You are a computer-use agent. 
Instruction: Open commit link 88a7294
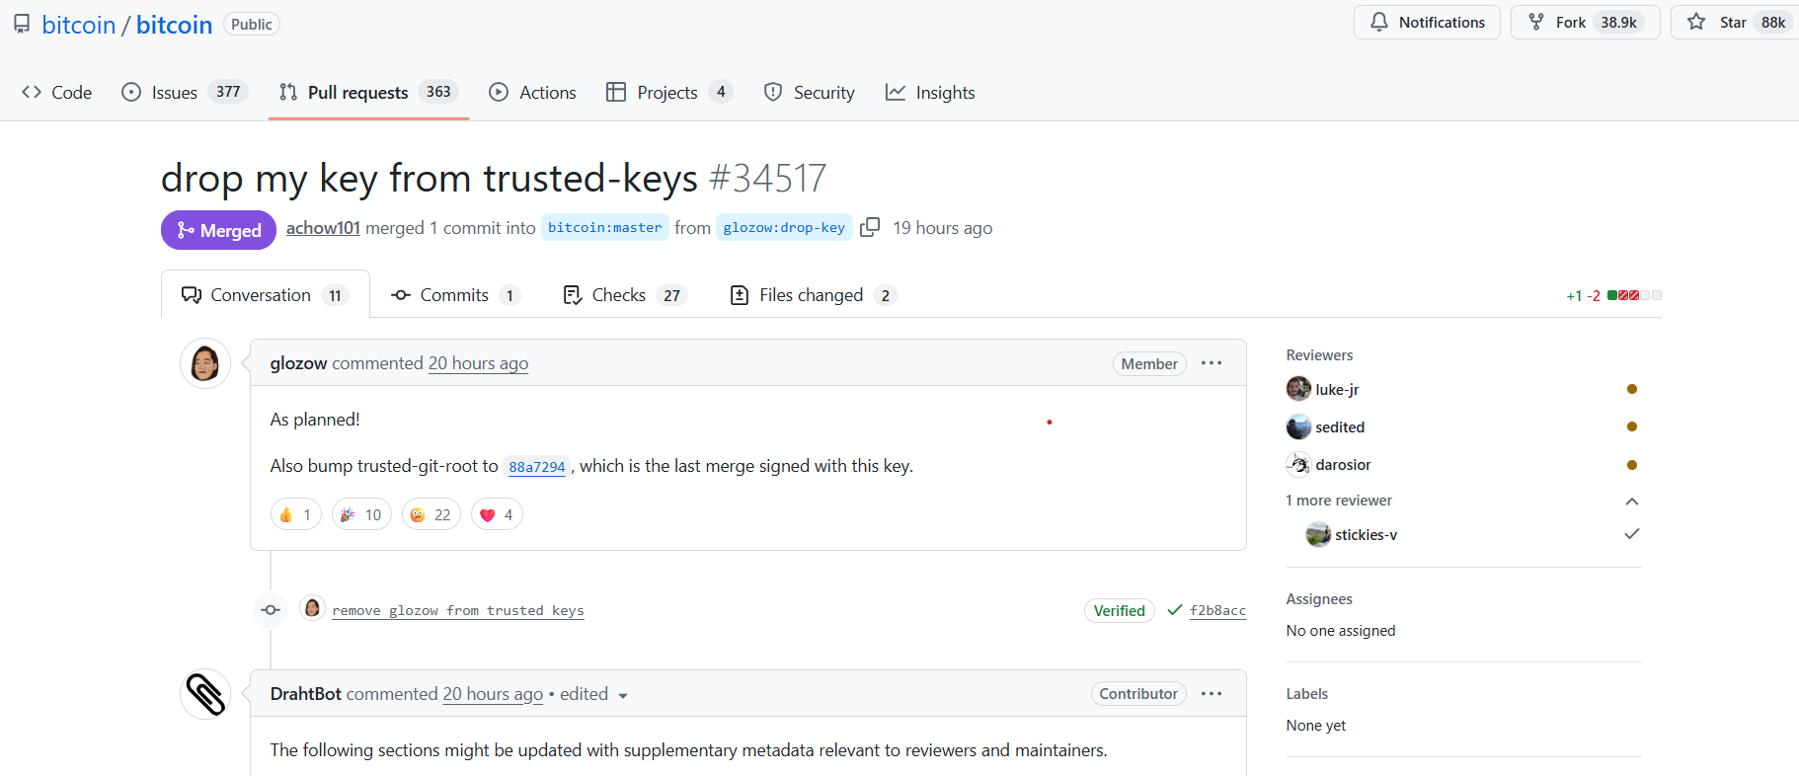(536, 467)
